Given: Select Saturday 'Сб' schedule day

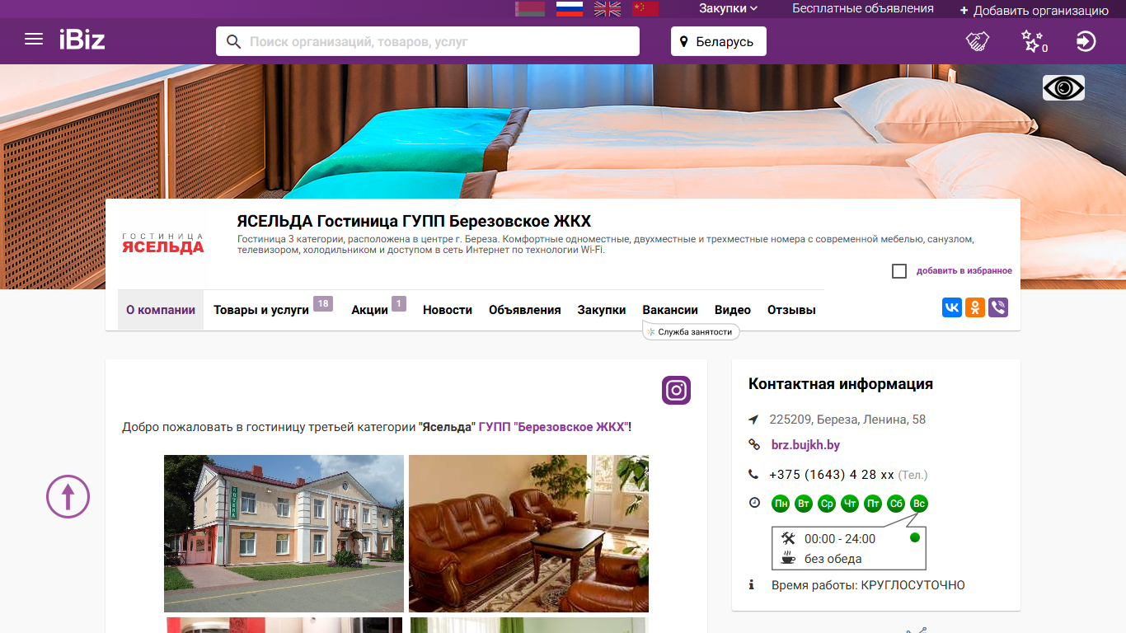Looking at the screenshot, I should coord(896,504).
